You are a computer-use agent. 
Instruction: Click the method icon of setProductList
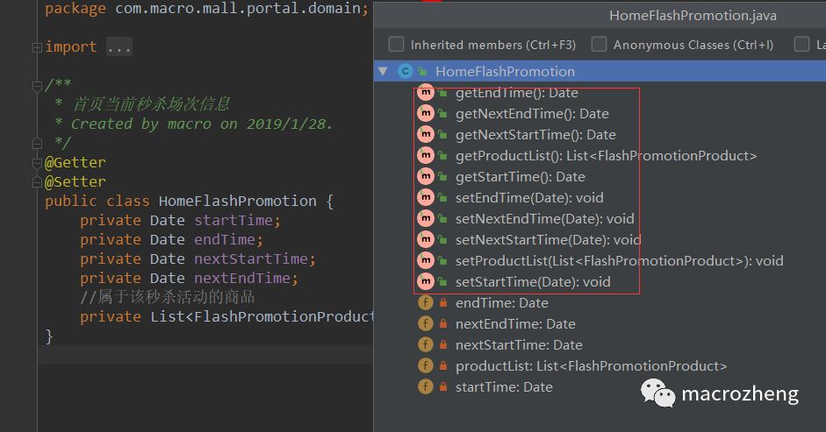(x=425, y=260)
